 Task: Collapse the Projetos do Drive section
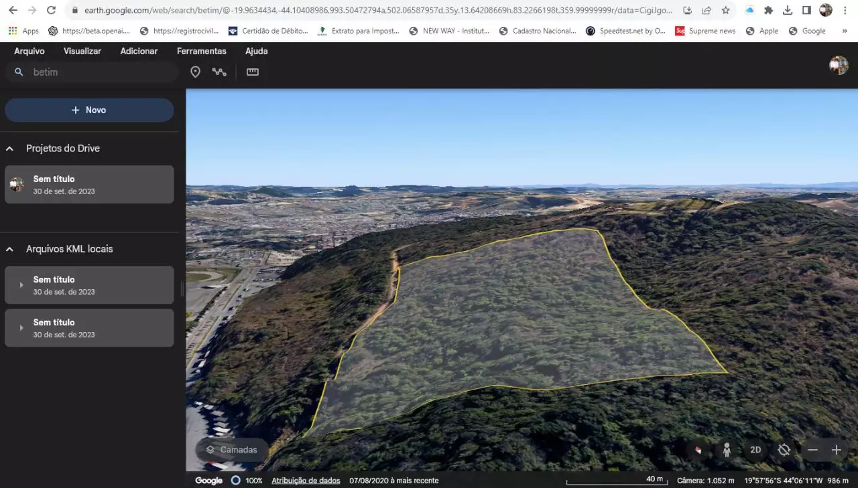10,149
